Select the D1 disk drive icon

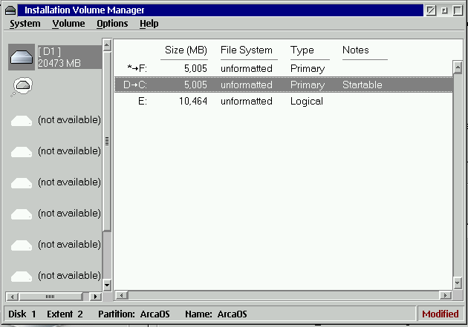pos(22,56)
